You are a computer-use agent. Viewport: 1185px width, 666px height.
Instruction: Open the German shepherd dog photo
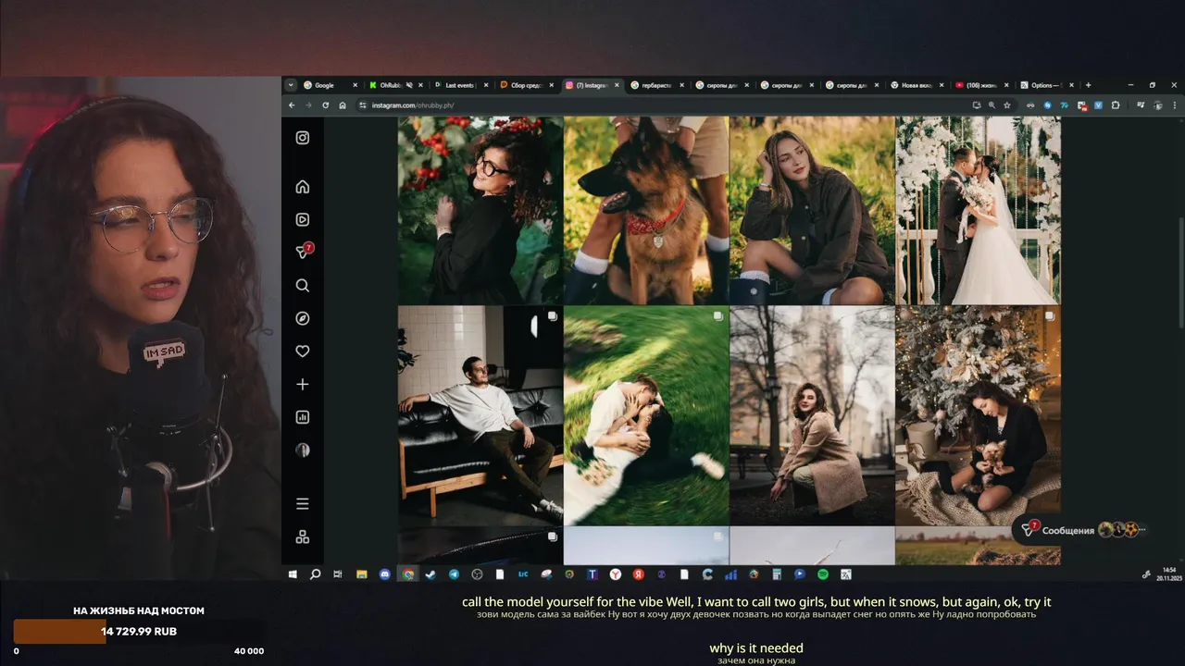(646, 210)
